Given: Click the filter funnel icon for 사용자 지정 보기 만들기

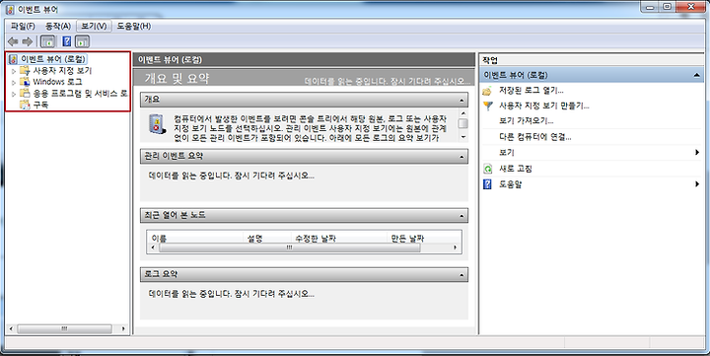Looking at the screenshot, I should pyautogui.click(x=487, y=106).
